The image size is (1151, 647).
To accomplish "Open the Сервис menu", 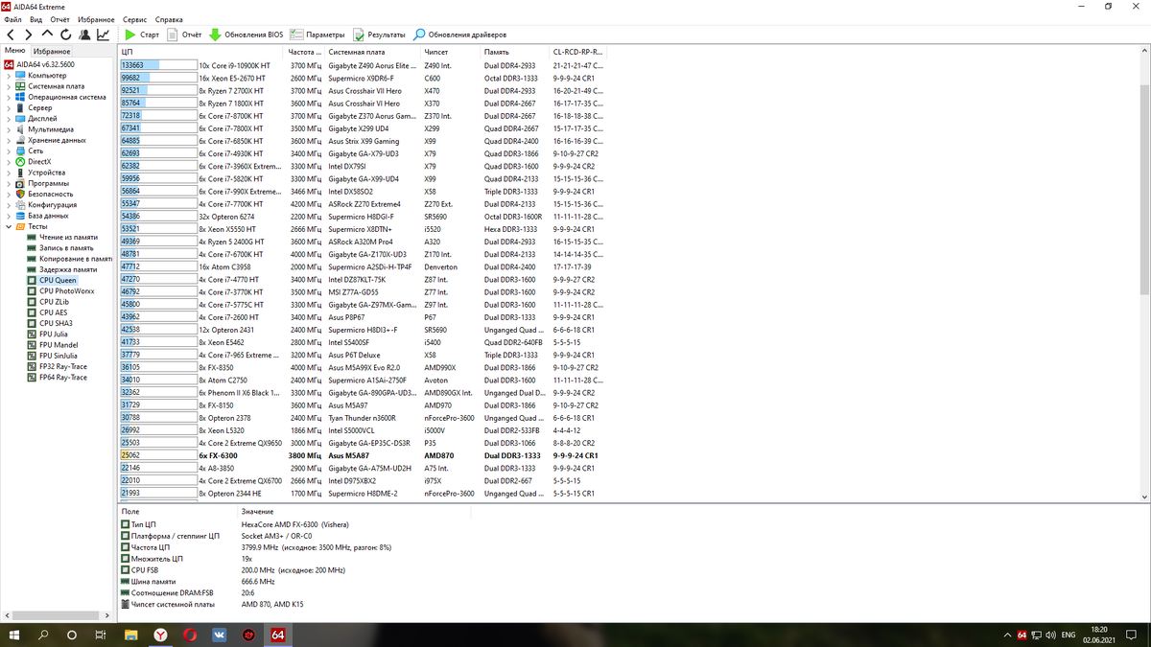I will tap(135, 19).
